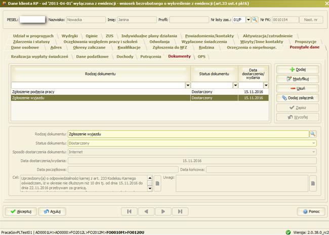
Task: Click the magnifier icon next to Nr listy zas.
Action: point(255,20)
